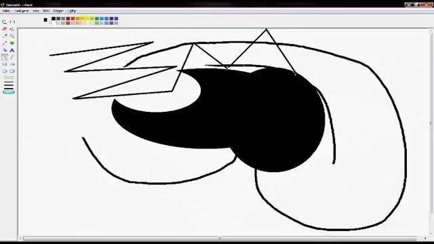Screen dimensions: 434x244
Task: Click the current foreground color indicator box
Action: tap(45, 20)
